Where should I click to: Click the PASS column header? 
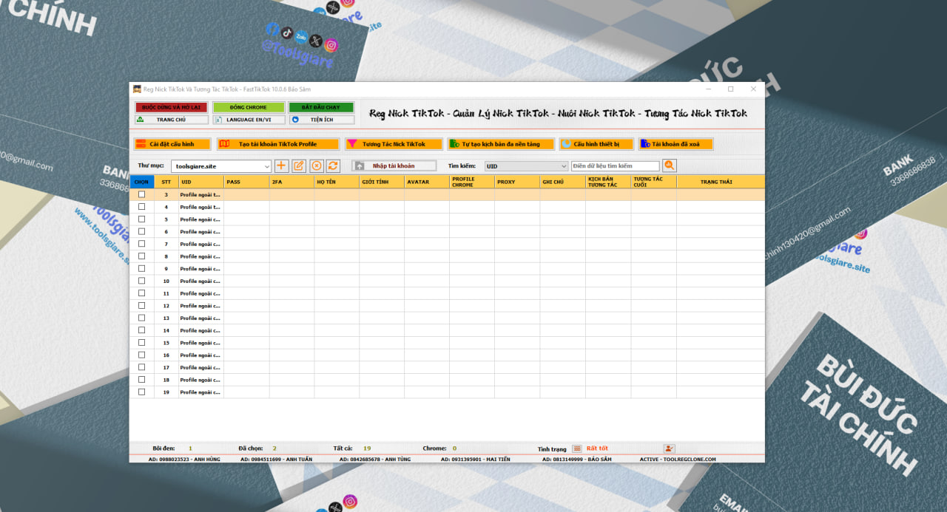click(246, 182)
